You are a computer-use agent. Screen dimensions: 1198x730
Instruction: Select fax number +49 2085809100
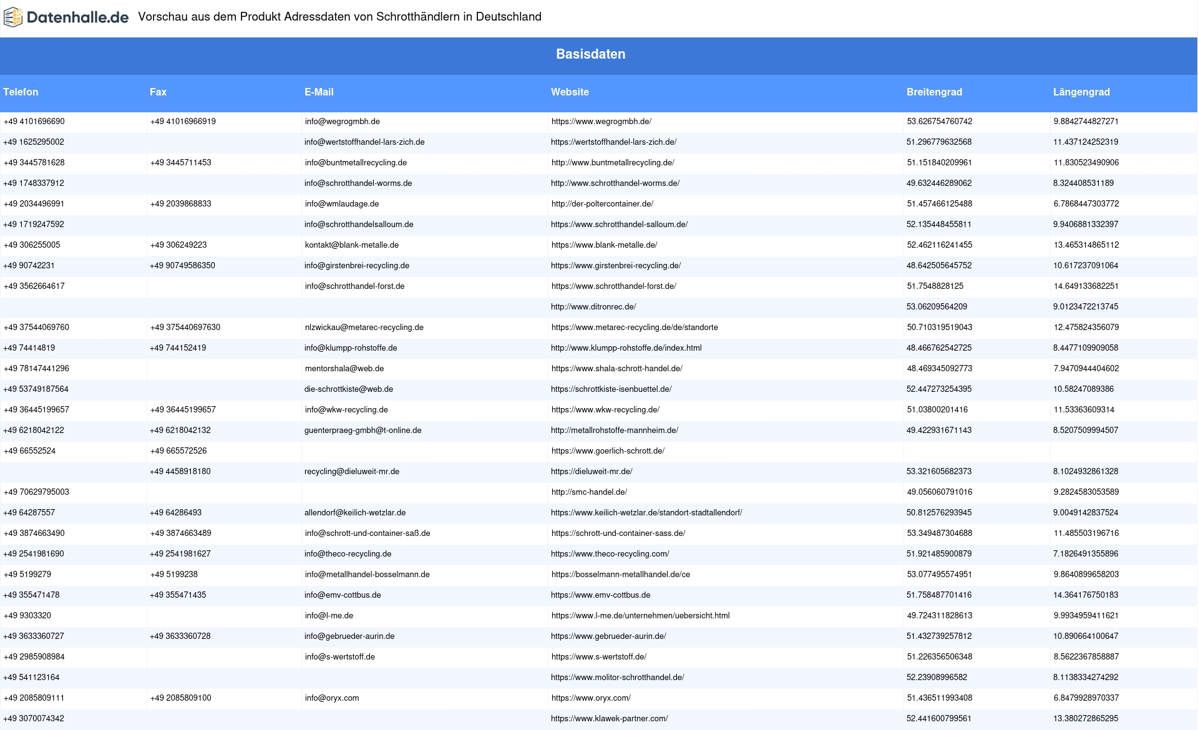coord(181,698)
